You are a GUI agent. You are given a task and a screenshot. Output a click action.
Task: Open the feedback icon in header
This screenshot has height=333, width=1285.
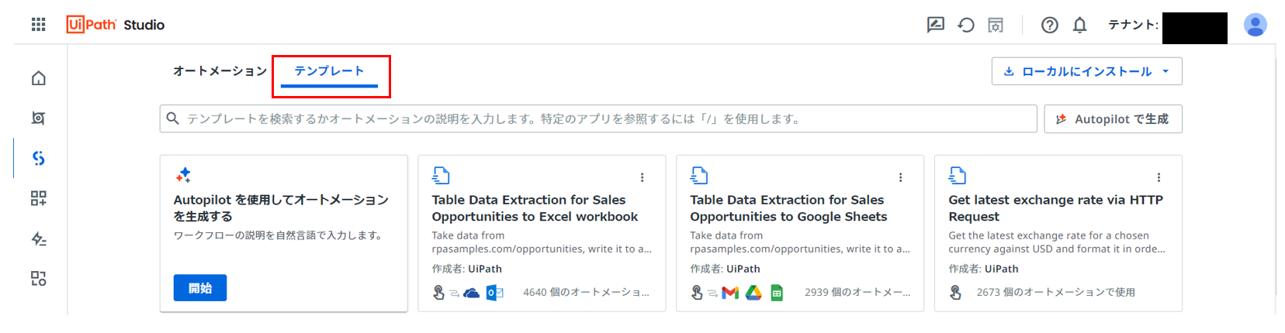click(936, 25)
